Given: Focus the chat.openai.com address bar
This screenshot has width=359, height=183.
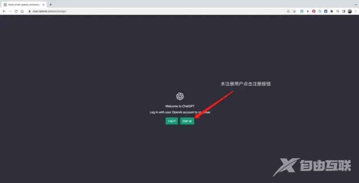Looking at the screenshot, I should tap(158, 11).
